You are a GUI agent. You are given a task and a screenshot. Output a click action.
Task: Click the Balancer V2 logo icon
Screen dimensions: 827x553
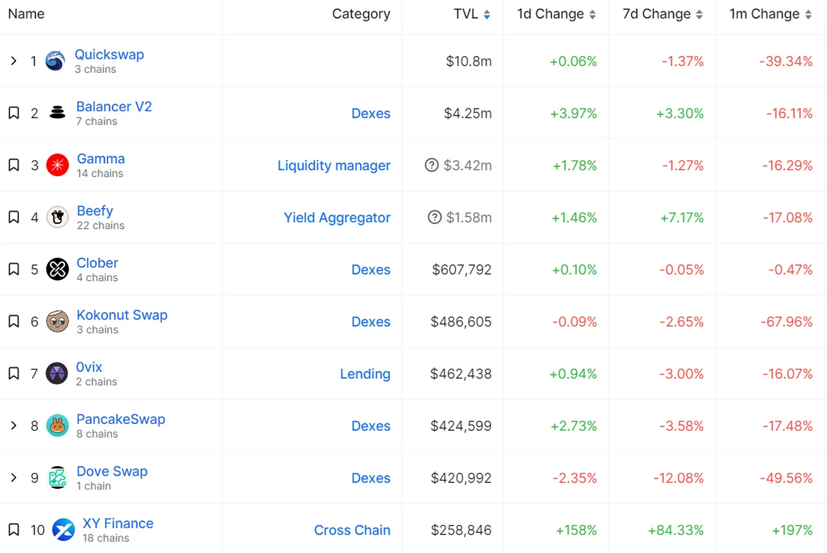click(57, 113)
